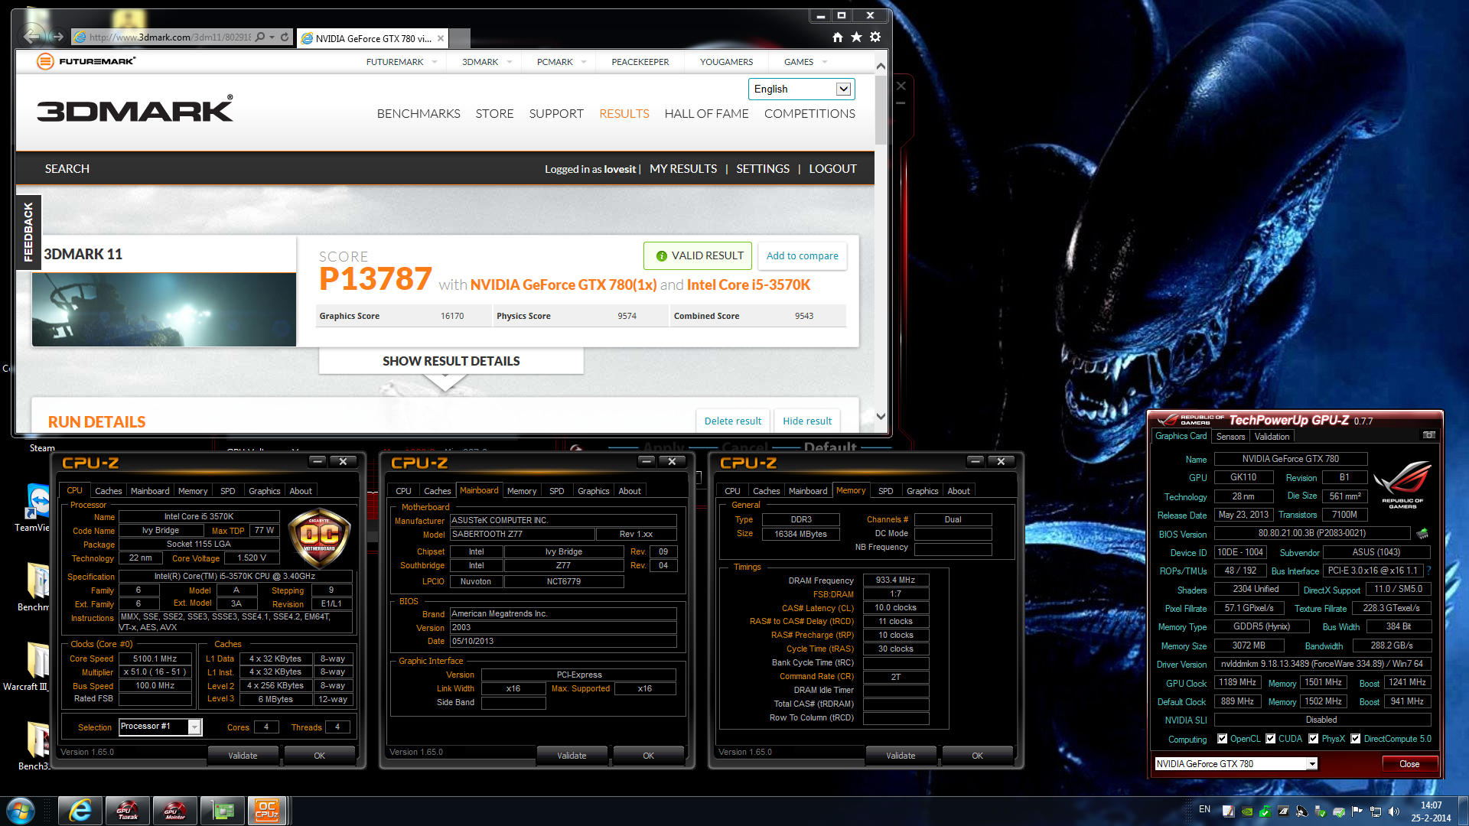The height and width of the screenshot is (826, 1469).
Task: Open the Windows Start orb
Action: pyautogui.click(x=21, y=811)
